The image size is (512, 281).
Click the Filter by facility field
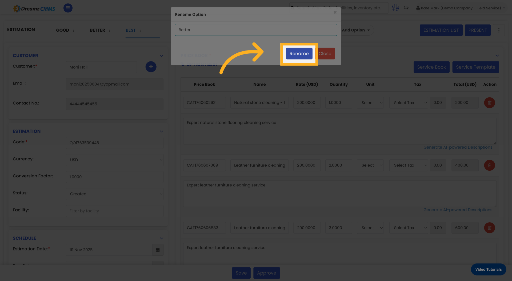point(115,211)
